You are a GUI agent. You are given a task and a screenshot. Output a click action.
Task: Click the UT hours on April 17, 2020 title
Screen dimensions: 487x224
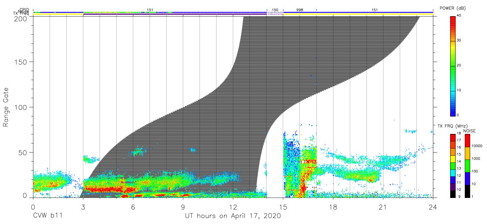click(233, 216)
